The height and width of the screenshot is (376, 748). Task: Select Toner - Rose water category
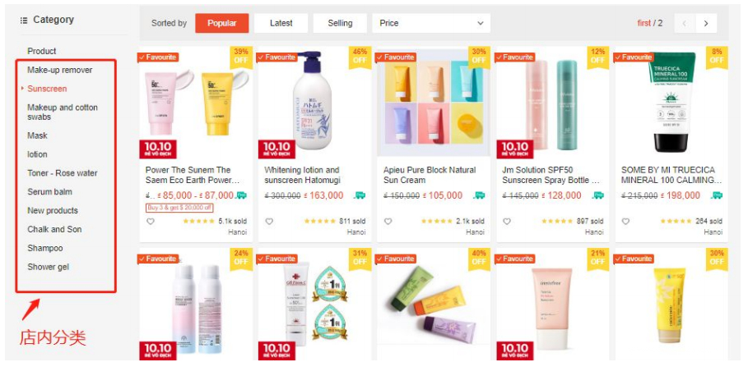pyautogui.click(x=62, y=173)
